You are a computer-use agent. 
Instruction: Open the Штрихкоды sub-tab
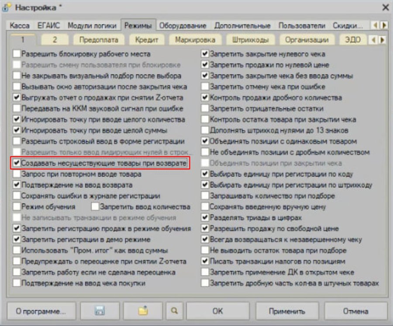[250, 40]
